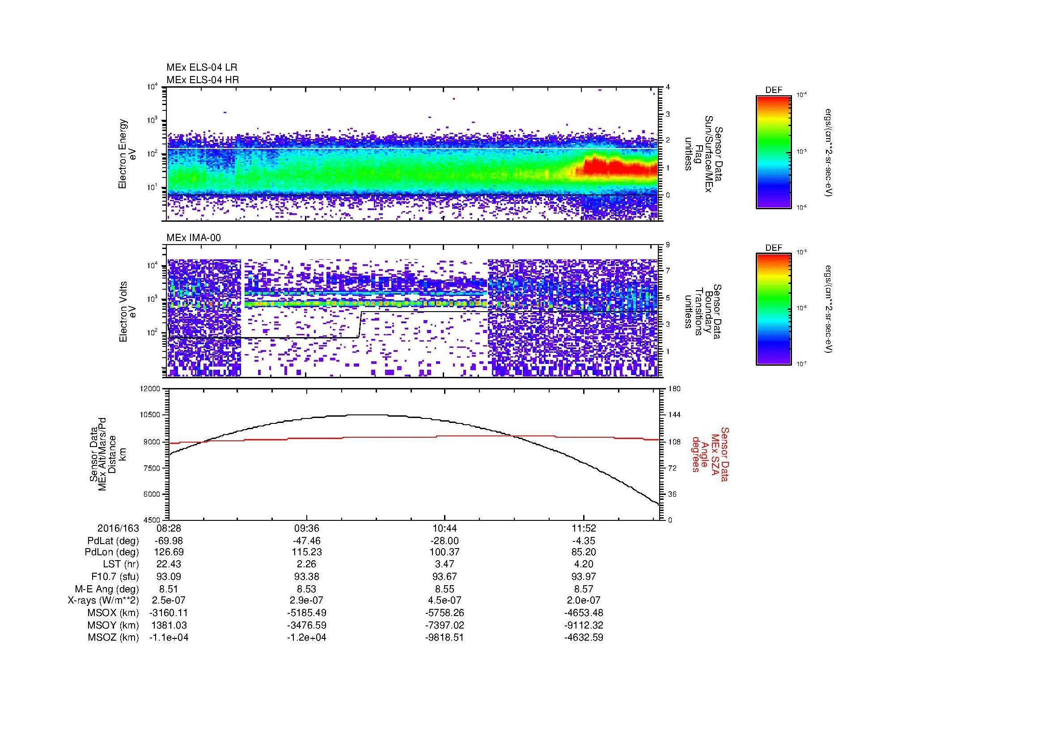This screenshot has height=739, width=1046.
Task: Click the X-rays value '2.0e-07'
Action: point(584,600)
